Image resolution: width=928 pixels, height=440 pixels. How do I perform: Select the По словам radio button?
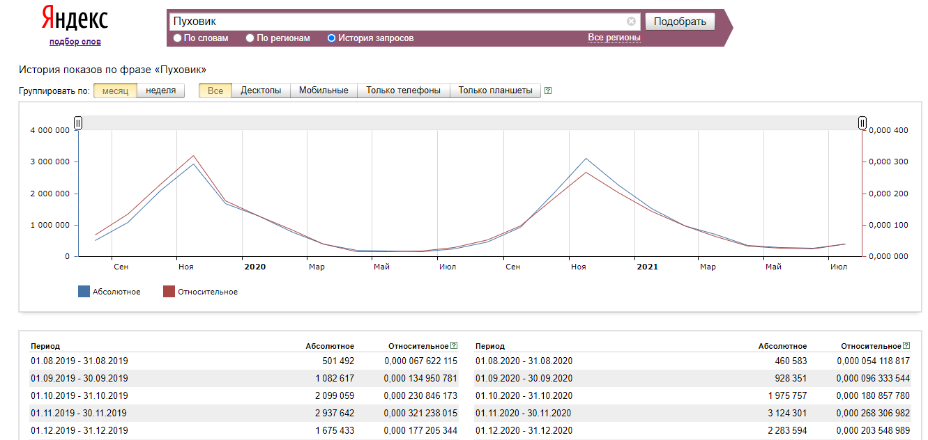[x=177, y=38]
